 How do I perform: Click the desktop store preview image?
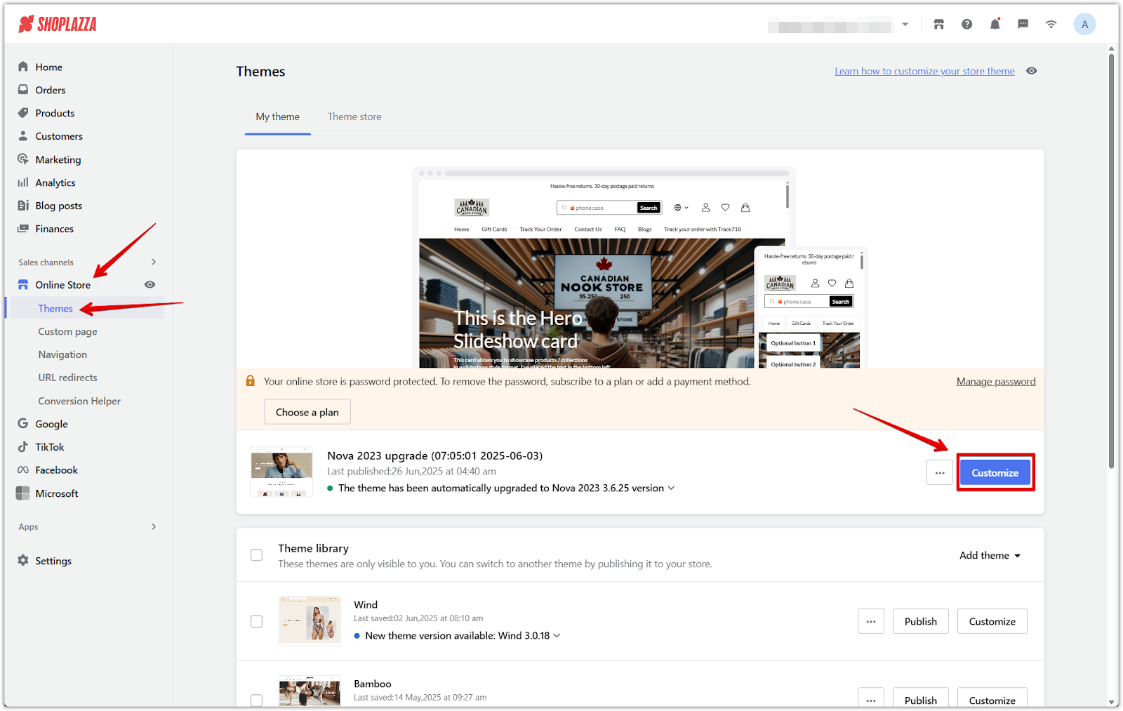(x=604, y=268)
